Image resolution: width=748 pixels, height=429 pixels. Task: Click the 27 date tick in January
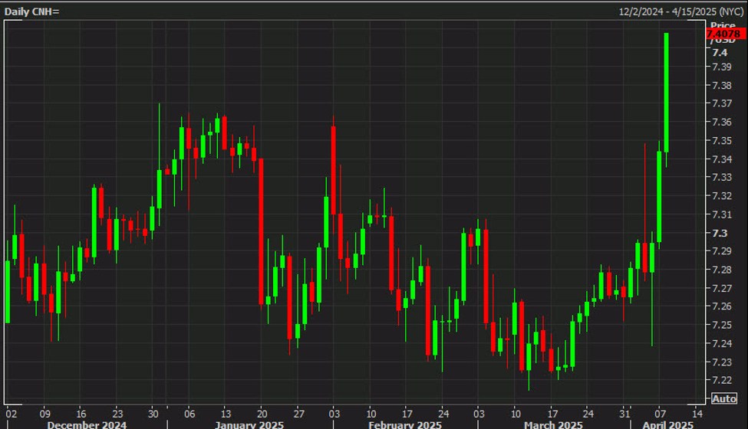tap(298, 414)
